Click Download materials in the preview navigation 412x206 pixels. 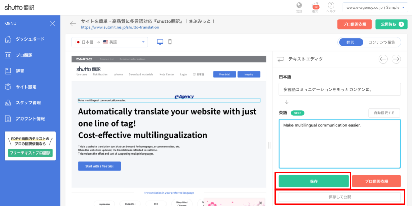click(141, 75)
